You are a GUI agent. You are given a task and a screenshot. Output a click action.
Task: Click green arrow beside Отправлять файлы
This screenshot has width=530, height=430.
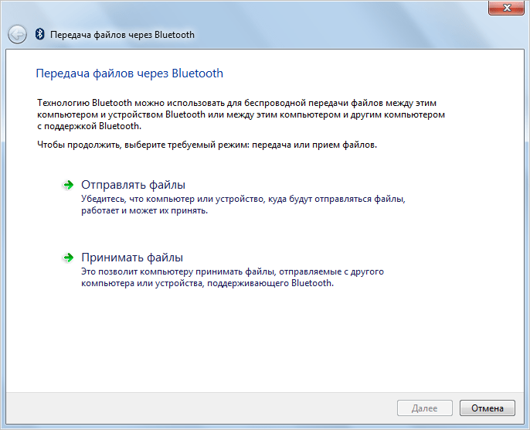[68, 185]
